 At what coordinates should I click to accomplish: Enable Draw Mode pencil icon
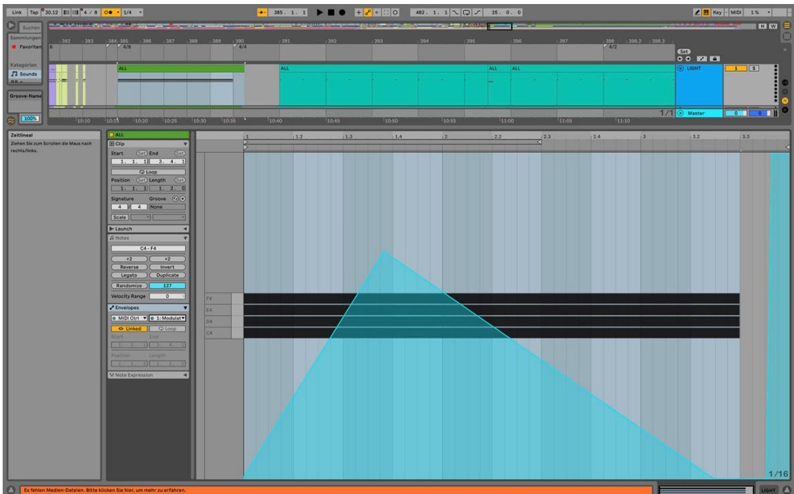coord(697,12)
